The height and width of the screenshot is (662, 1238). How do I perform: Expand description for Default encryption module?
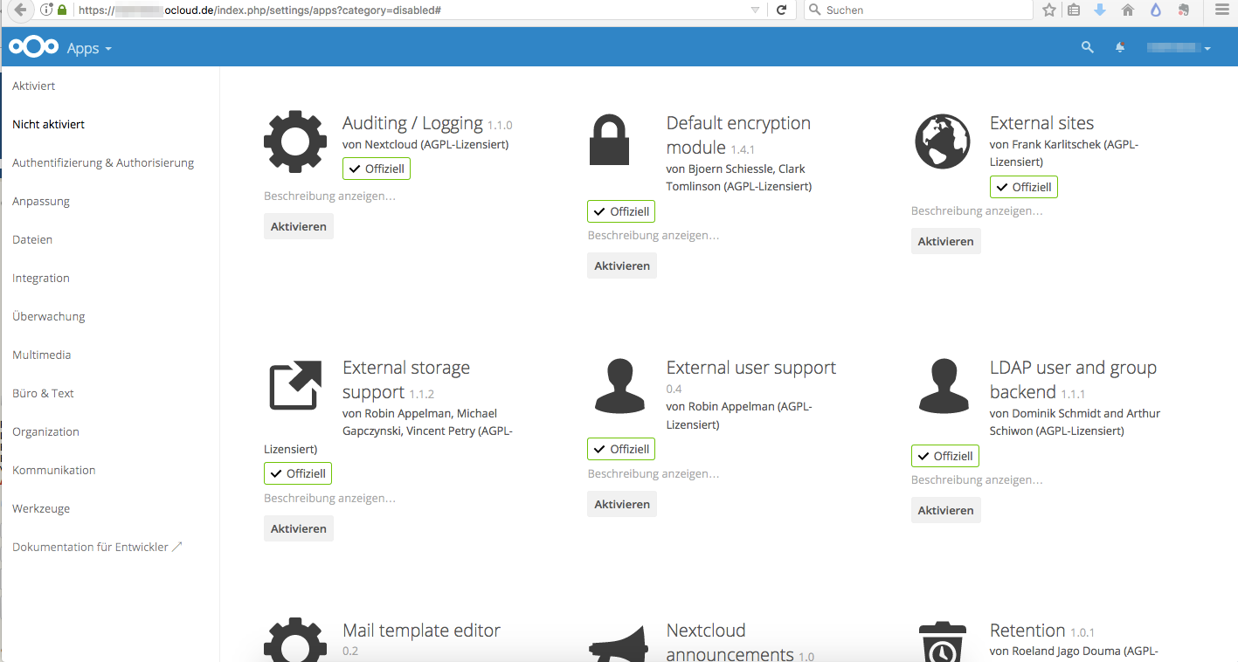coord(654,236)
